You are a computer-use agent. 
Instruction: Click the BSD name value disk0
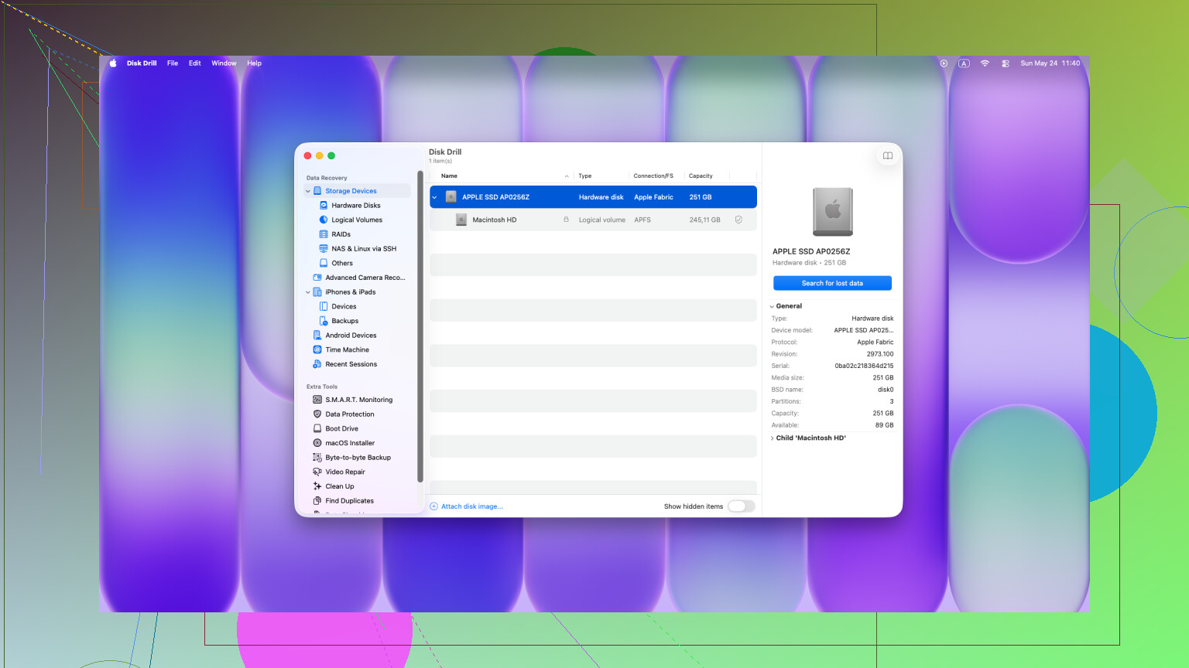(886, 390)
